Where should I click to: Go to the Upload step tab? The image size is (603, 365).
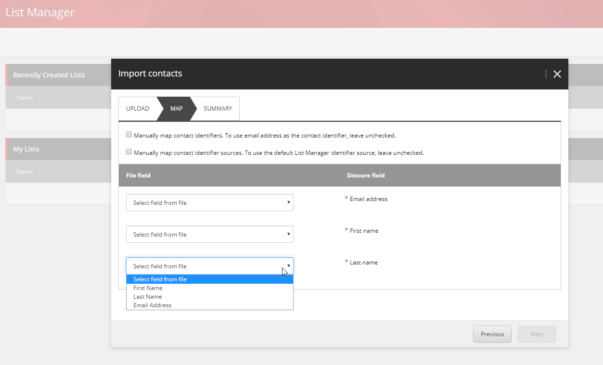click(x=138, y=109)
